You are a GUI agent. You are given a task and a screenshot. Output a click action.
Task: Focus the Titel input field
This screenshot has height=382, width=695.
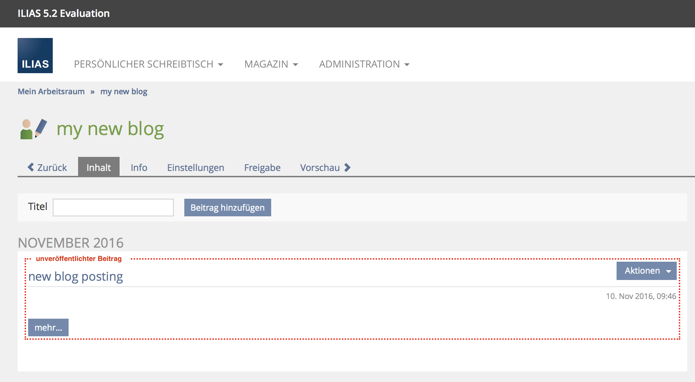113,208
